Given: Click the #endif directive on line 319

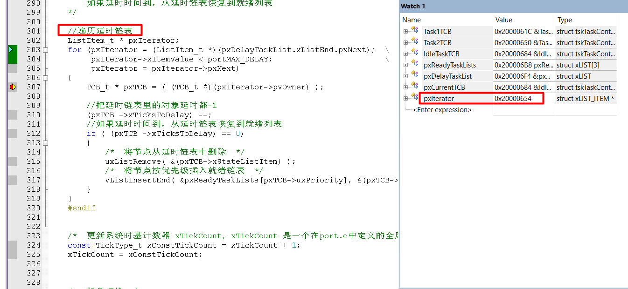Looking at the screenshot, I should click(82, 208).
